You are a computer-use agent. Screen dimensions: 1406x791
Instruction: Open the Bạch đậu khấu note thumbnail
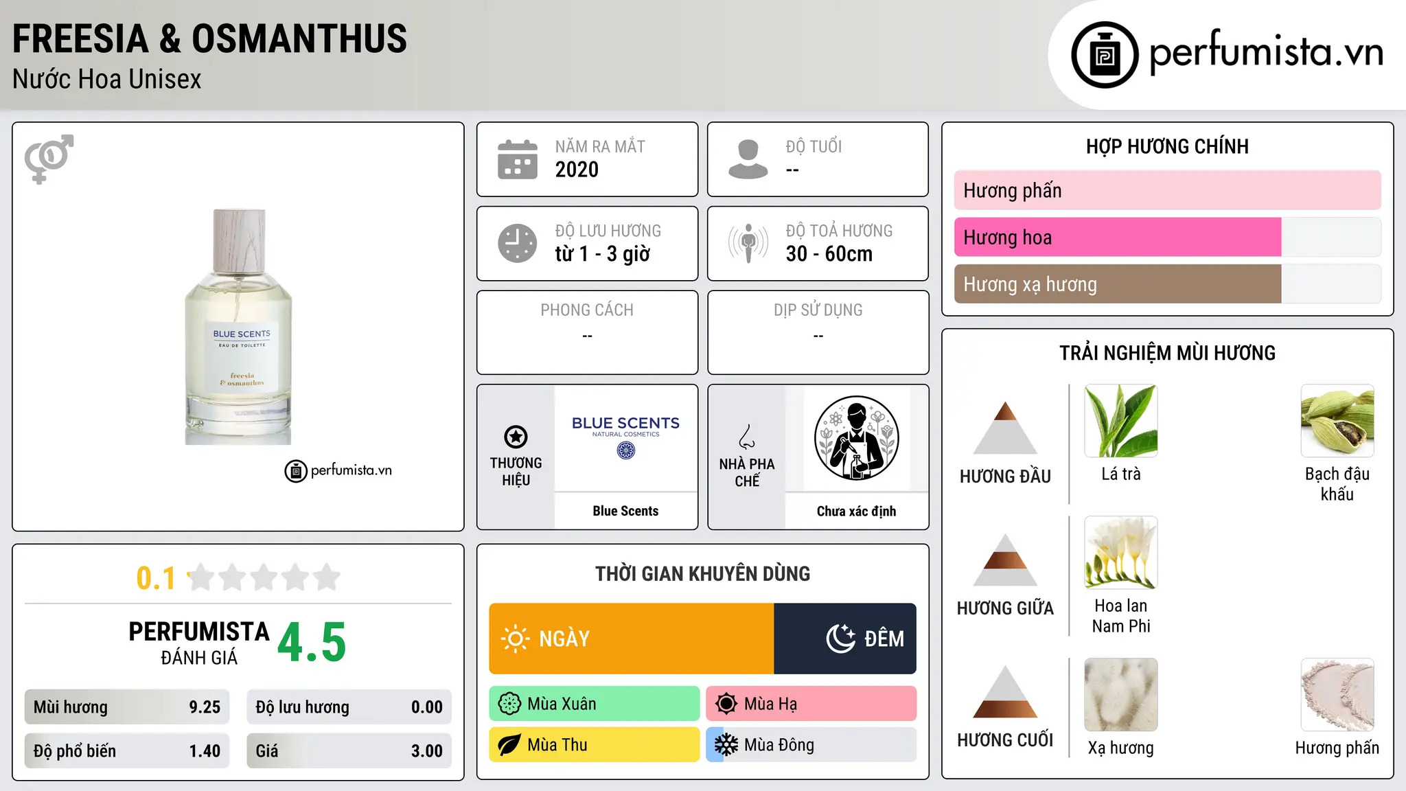click(1337, 421)
